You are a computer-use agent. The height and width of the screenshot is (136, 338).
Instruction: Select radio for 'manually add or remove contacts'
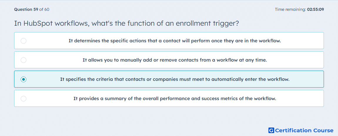[24, 60]
